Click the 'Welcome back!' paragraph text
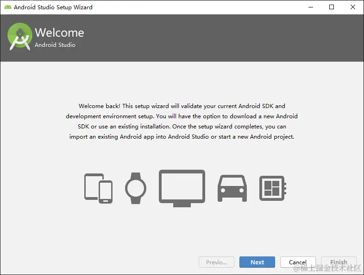This screenshot has height=275, width=364. coord(182,122)
